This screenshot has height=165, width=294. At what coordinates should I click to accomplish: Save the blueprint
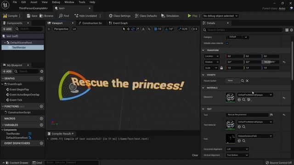click(x=32, y=16)
